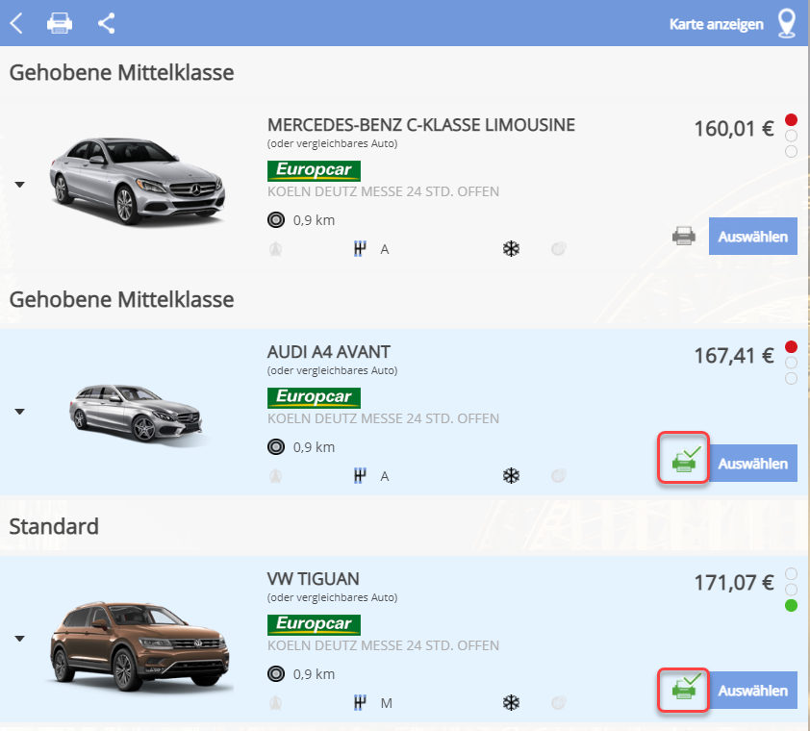
Task: Click the Standard category heading
Action: [x=54, y=526]
